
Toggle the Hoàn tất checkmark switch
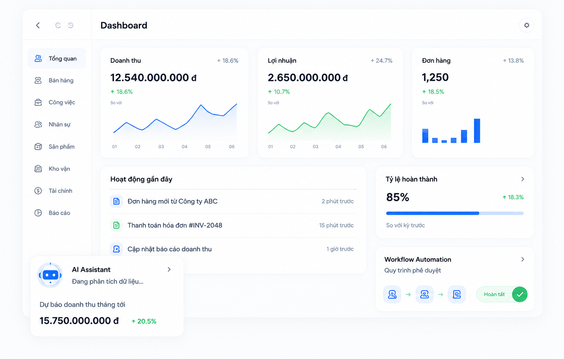pyautogui.click(x=502, y=294)
